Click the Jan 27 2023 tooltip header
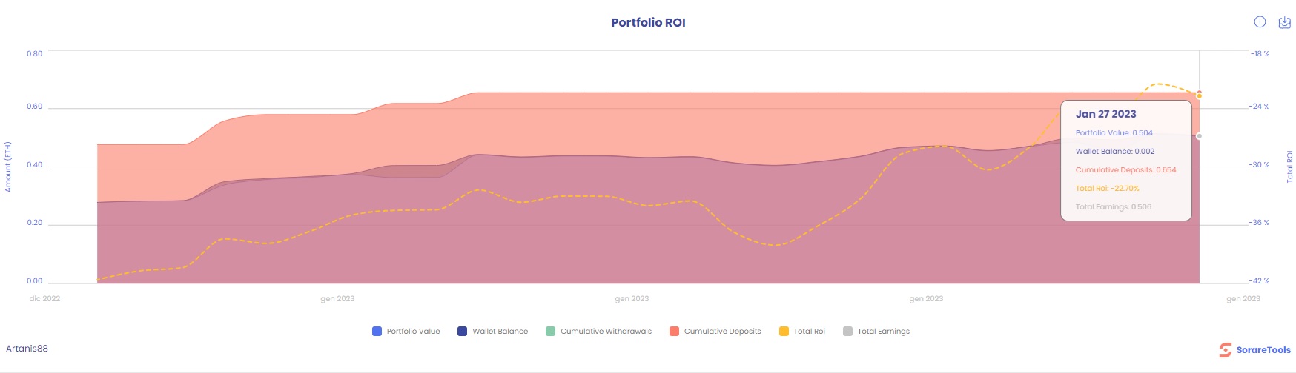The width and height of the screenshot is (1296, 373). click(1105, 114)
